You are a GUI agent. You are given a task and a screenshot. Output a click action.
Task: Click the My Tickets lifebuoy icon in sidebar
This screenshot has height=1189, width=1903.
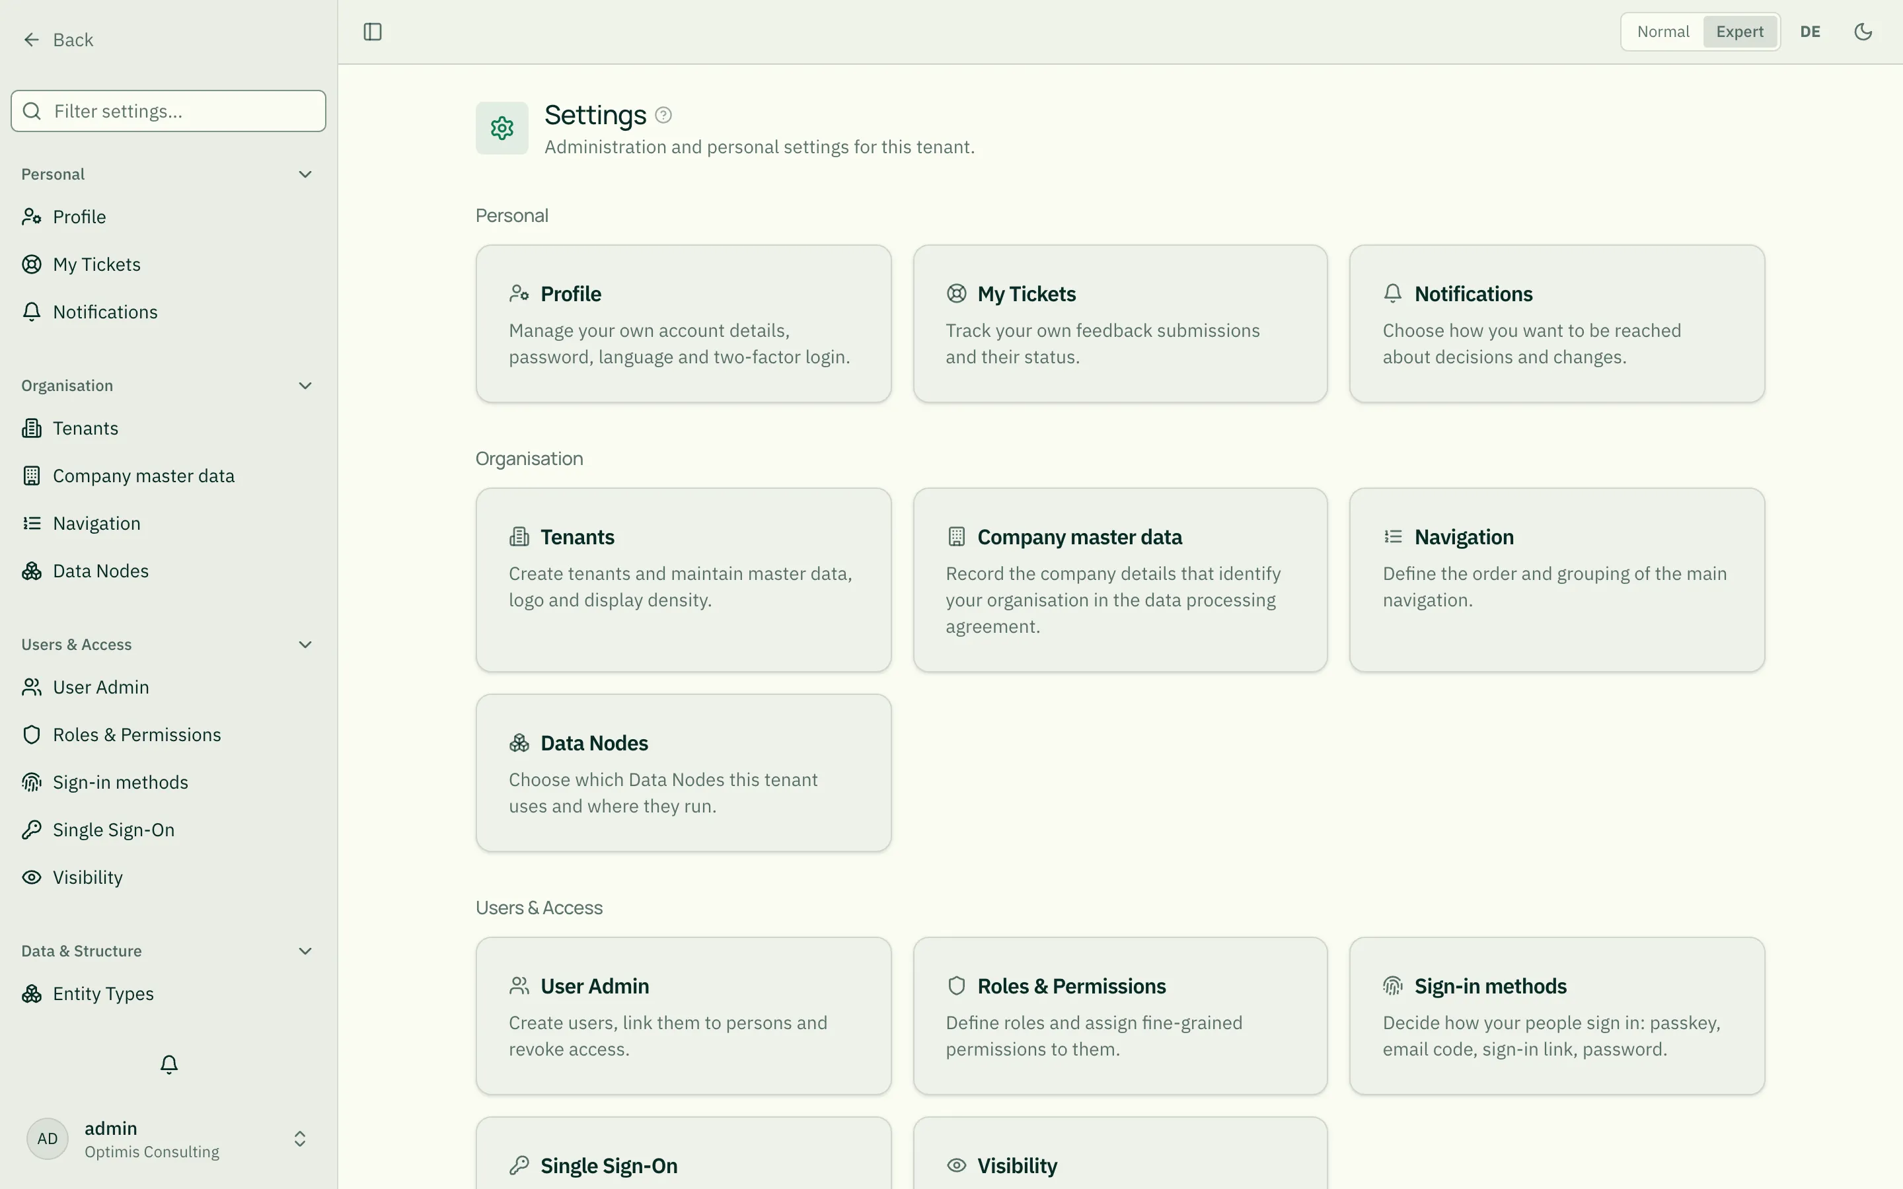32,264
